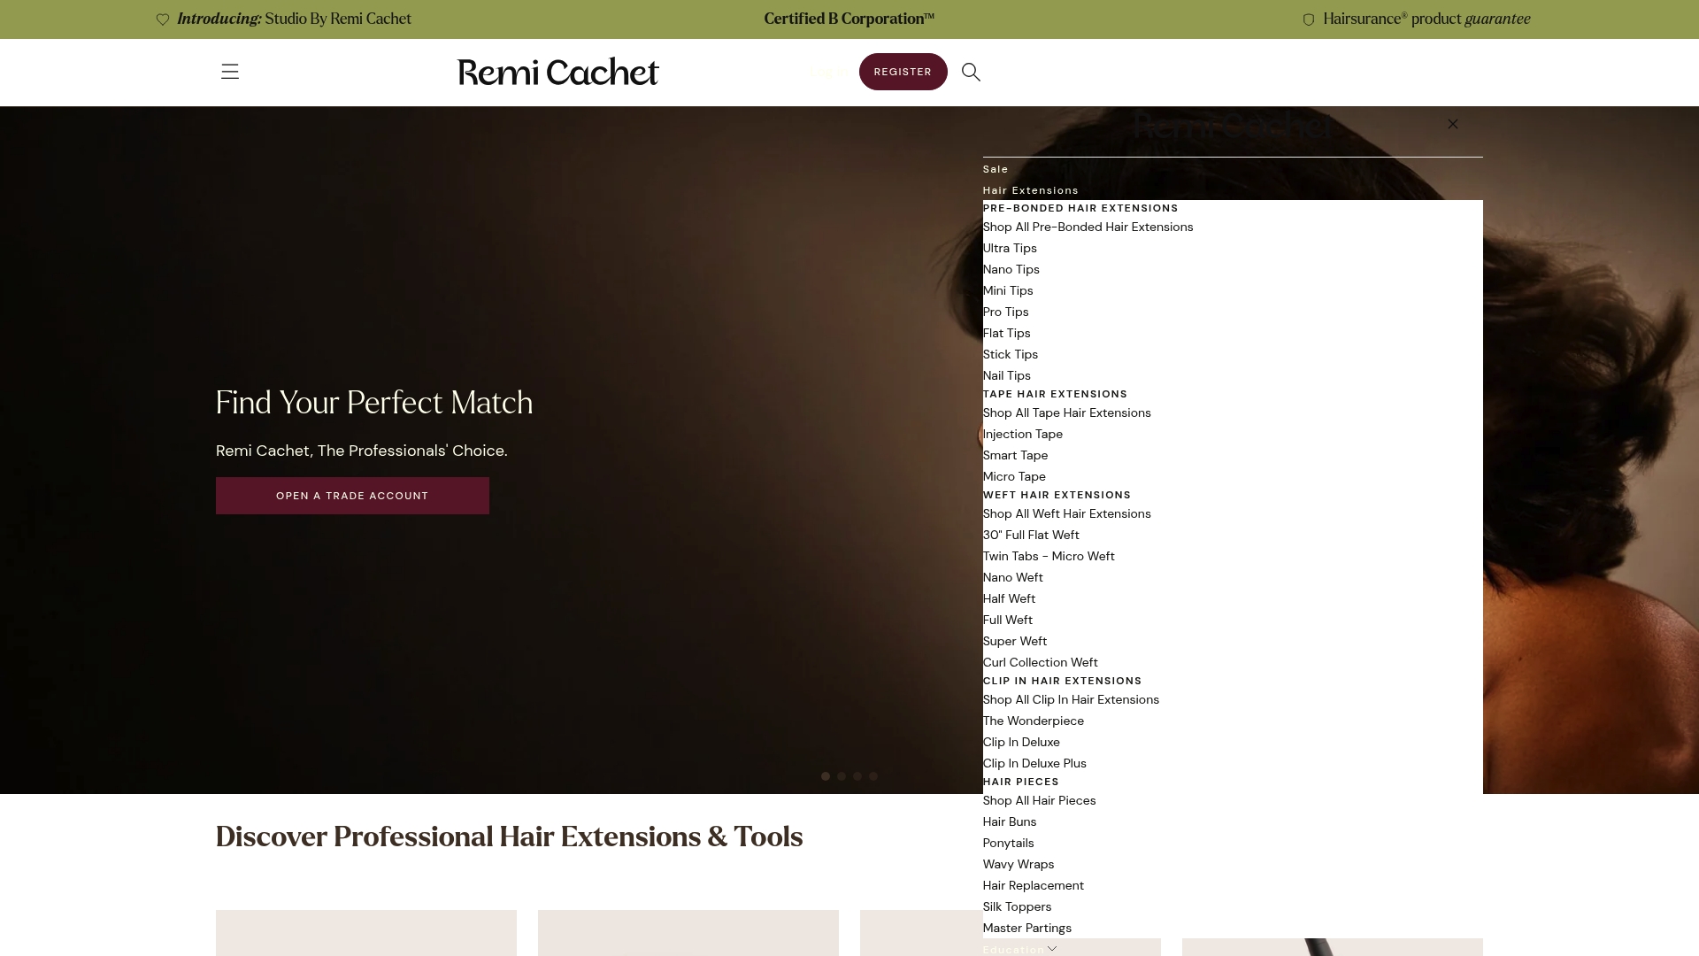Open Shop All Tape Hair Extensions
Viewport: 1699px width, 956px height.
point(1067,412)
